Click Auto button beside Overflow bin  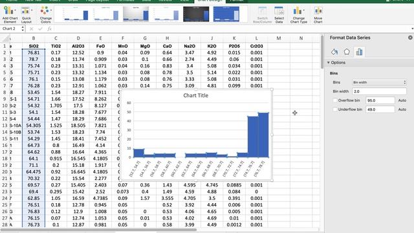pyautogui.click(x=402, y=100)
